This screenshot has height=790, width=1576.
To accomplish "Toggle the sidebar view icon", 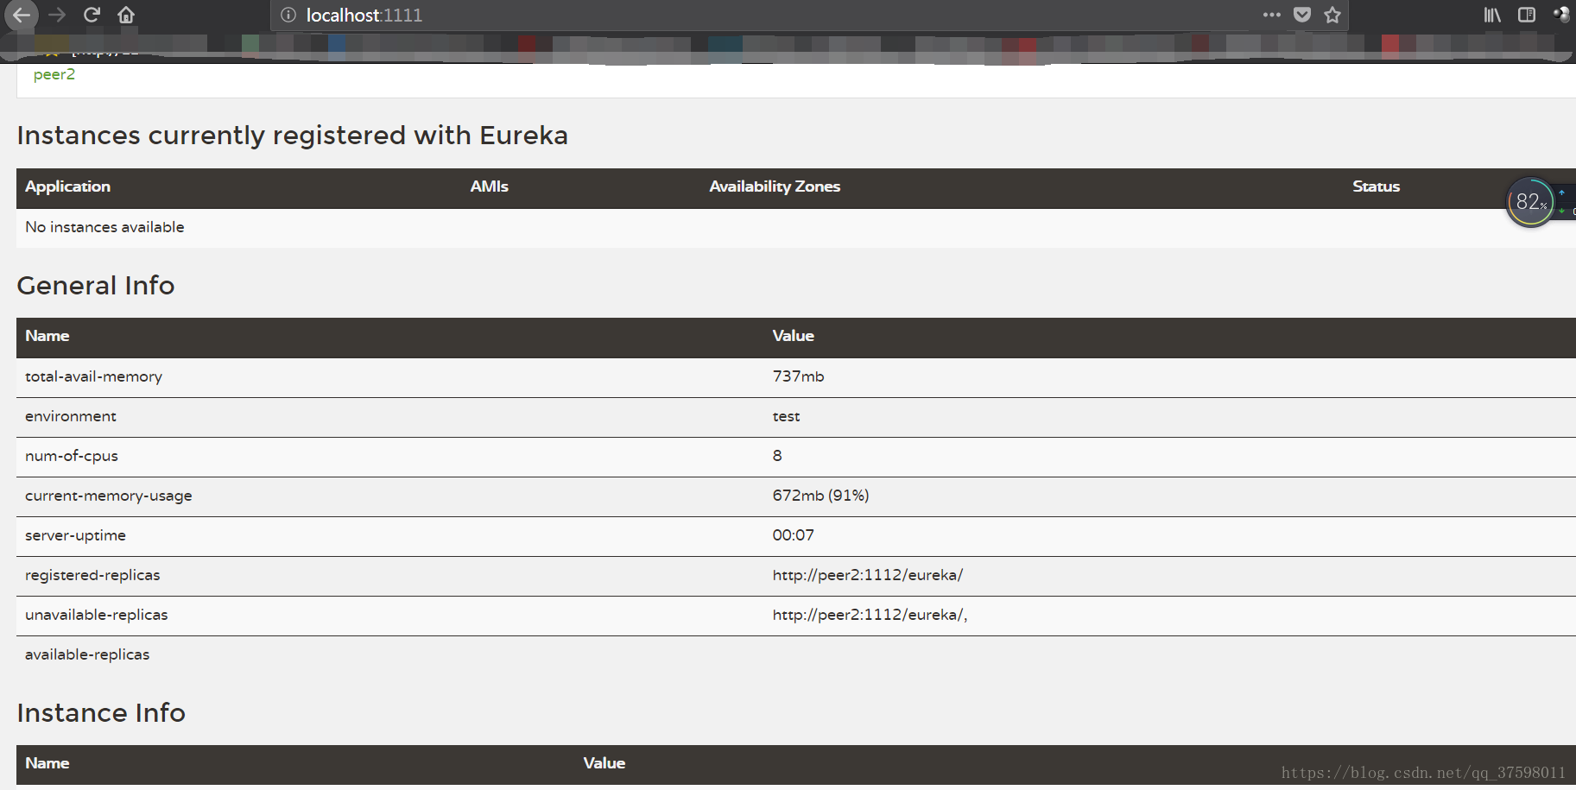I will 1527,15.
